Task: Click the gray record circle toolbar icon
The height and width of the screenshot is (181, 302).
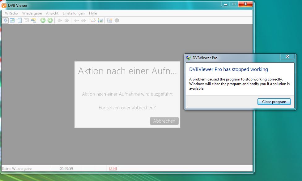Action: (117, 21)
